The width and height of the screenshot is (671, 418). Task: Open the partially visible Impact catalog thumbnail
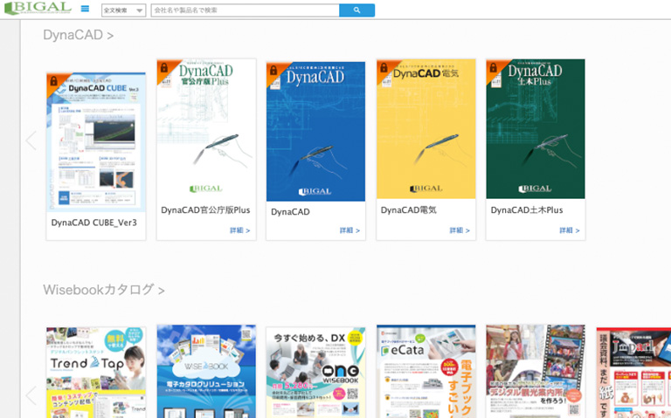[x=633, y=373]
